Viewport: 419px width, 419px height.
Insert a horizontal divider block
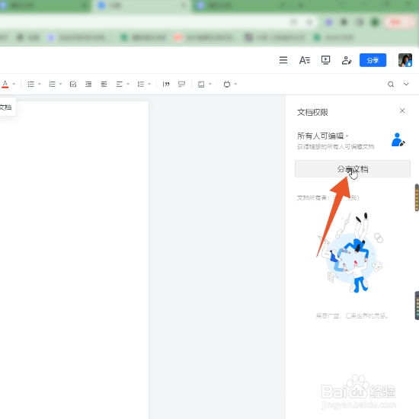181,84
